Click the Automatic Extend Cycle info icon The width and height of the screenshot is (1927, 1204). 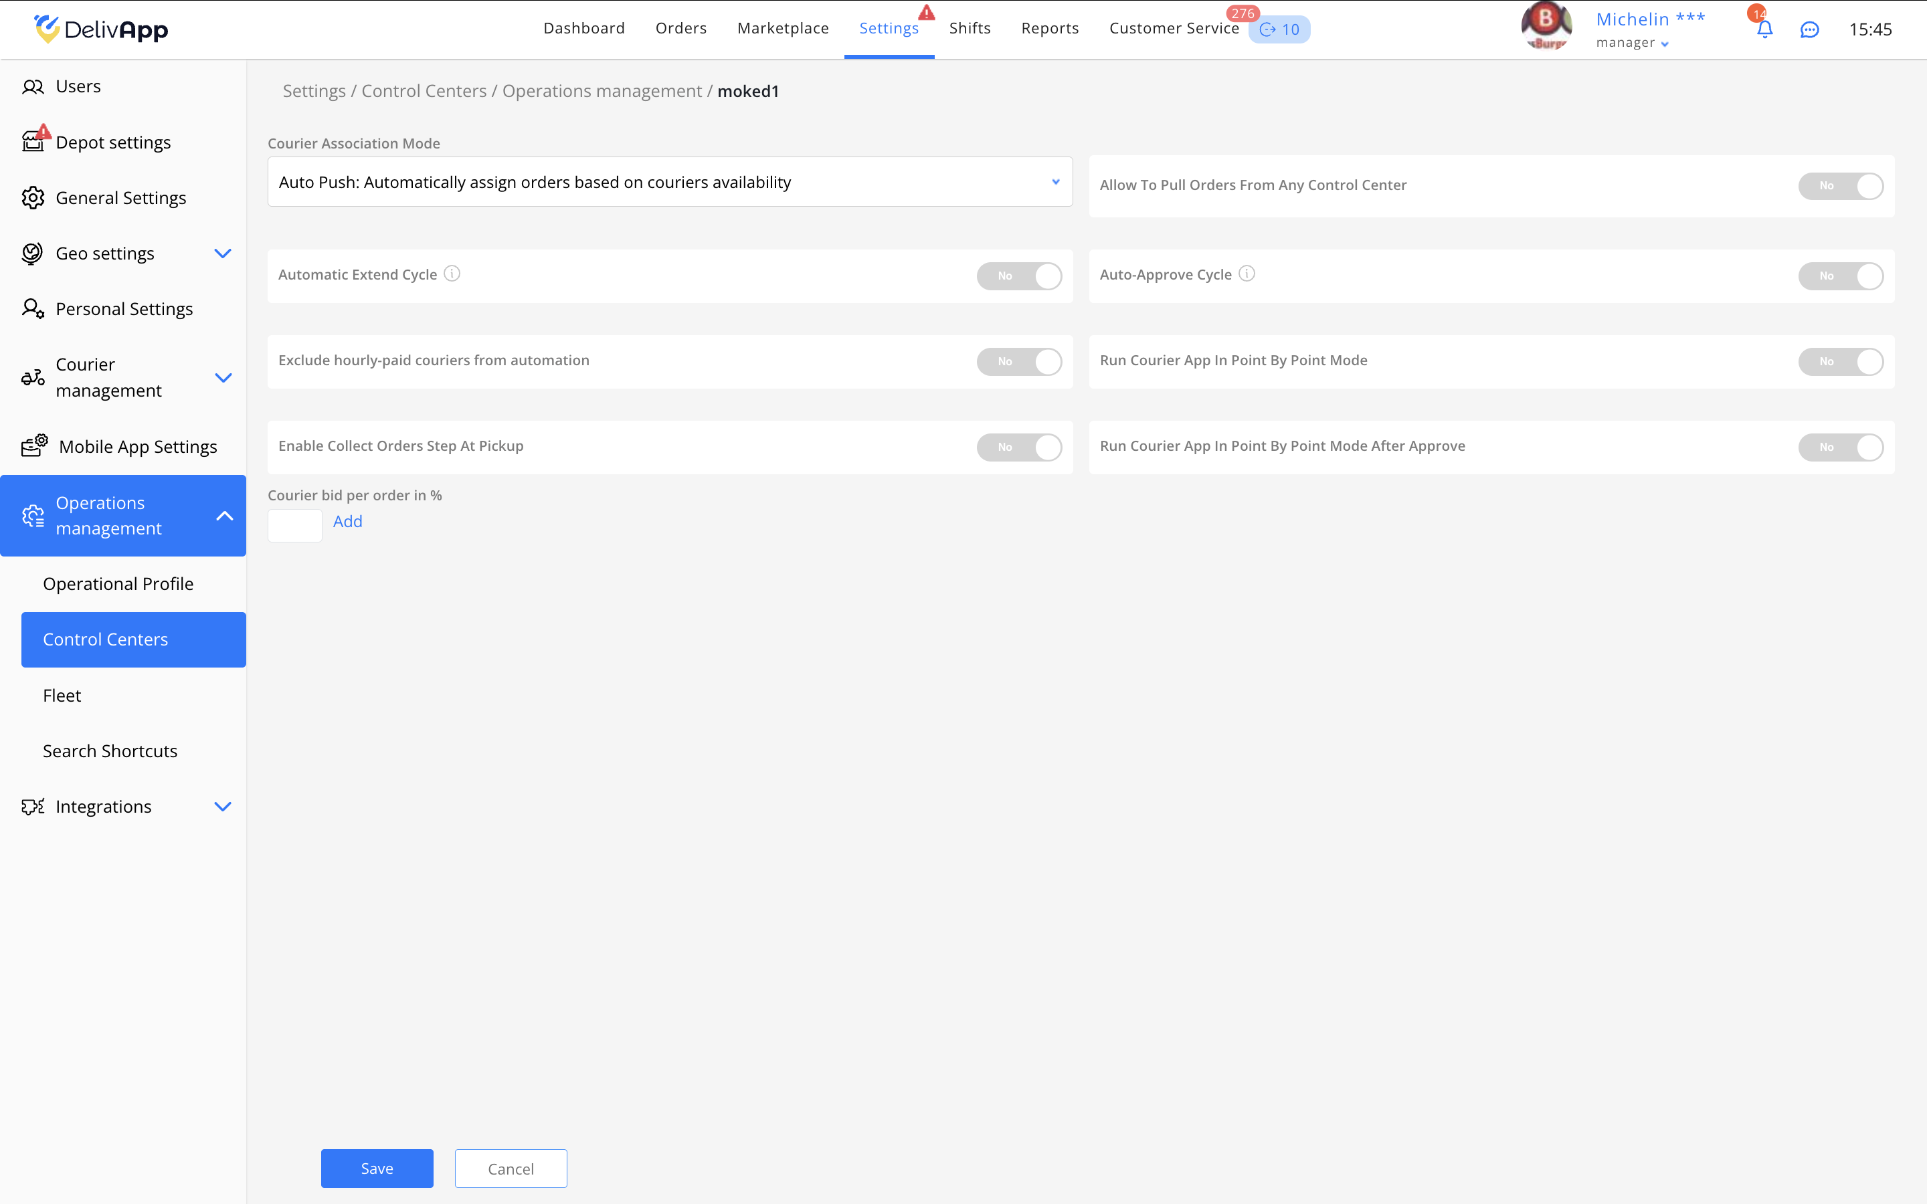452,273
